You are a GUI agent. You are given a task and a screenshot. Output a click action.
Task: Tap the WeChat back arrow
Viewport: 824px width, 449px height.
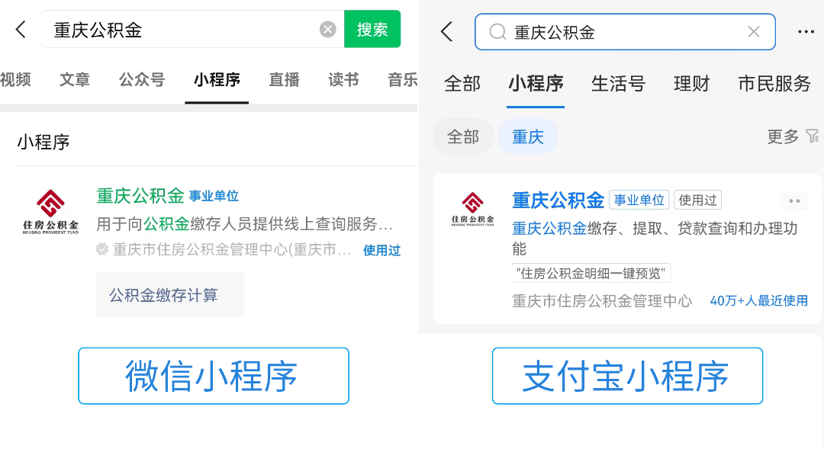pyautogui.click(x=21, y=30)
